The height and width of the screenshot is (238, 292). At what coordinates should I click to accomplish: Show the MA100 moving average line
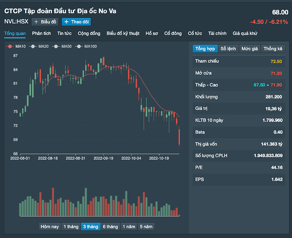tap(87, 46)
